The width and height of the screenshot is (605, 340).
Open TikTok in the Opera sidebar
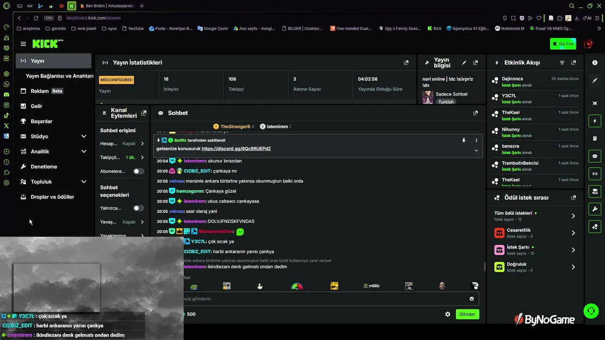pyautogui.click(x=6, y=115)
